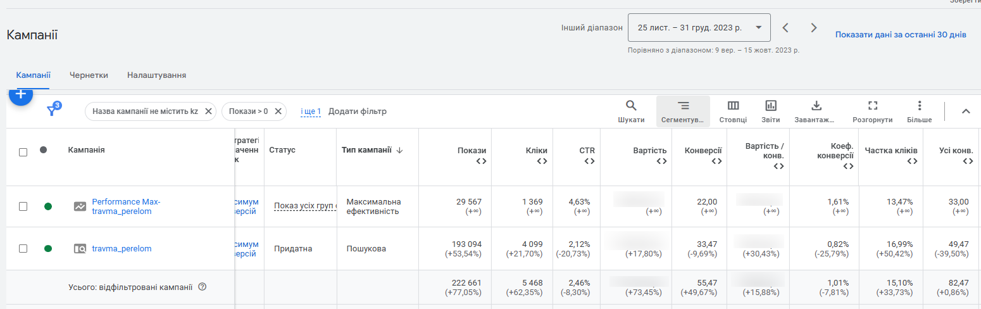Collapse the toolbar with chevron up
Viewport: 981px width, 309px height.
coord(966,111)
